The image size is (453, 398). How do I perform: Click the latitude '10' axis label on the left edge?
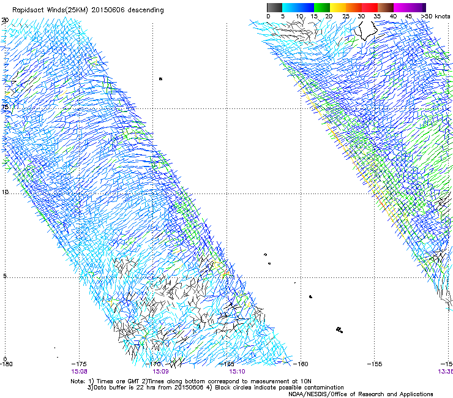point(5,192)
